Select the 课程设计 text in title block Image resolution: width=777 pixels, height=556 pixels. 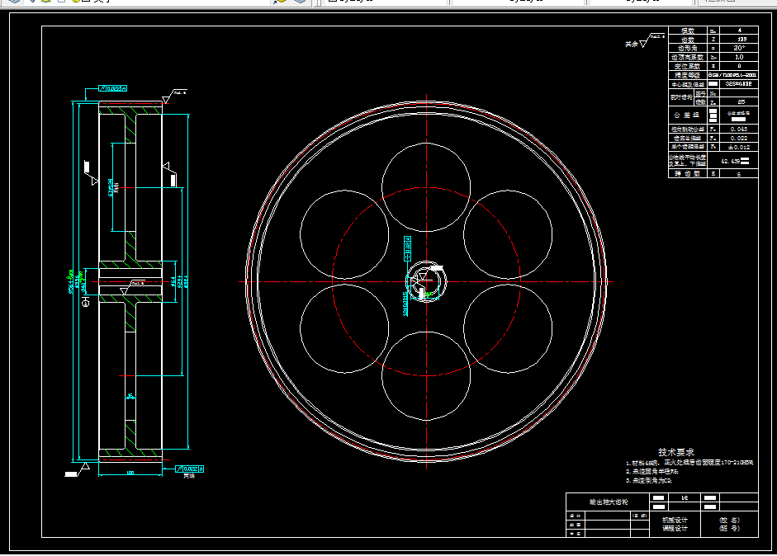click(675, 528)
